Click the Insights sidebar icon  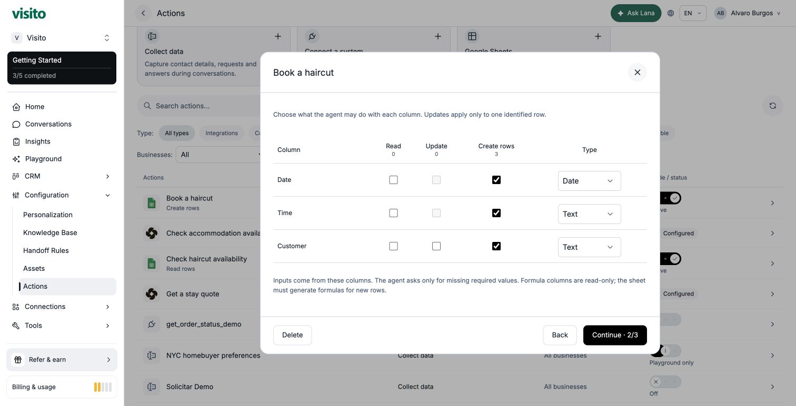tap(16, 141)
